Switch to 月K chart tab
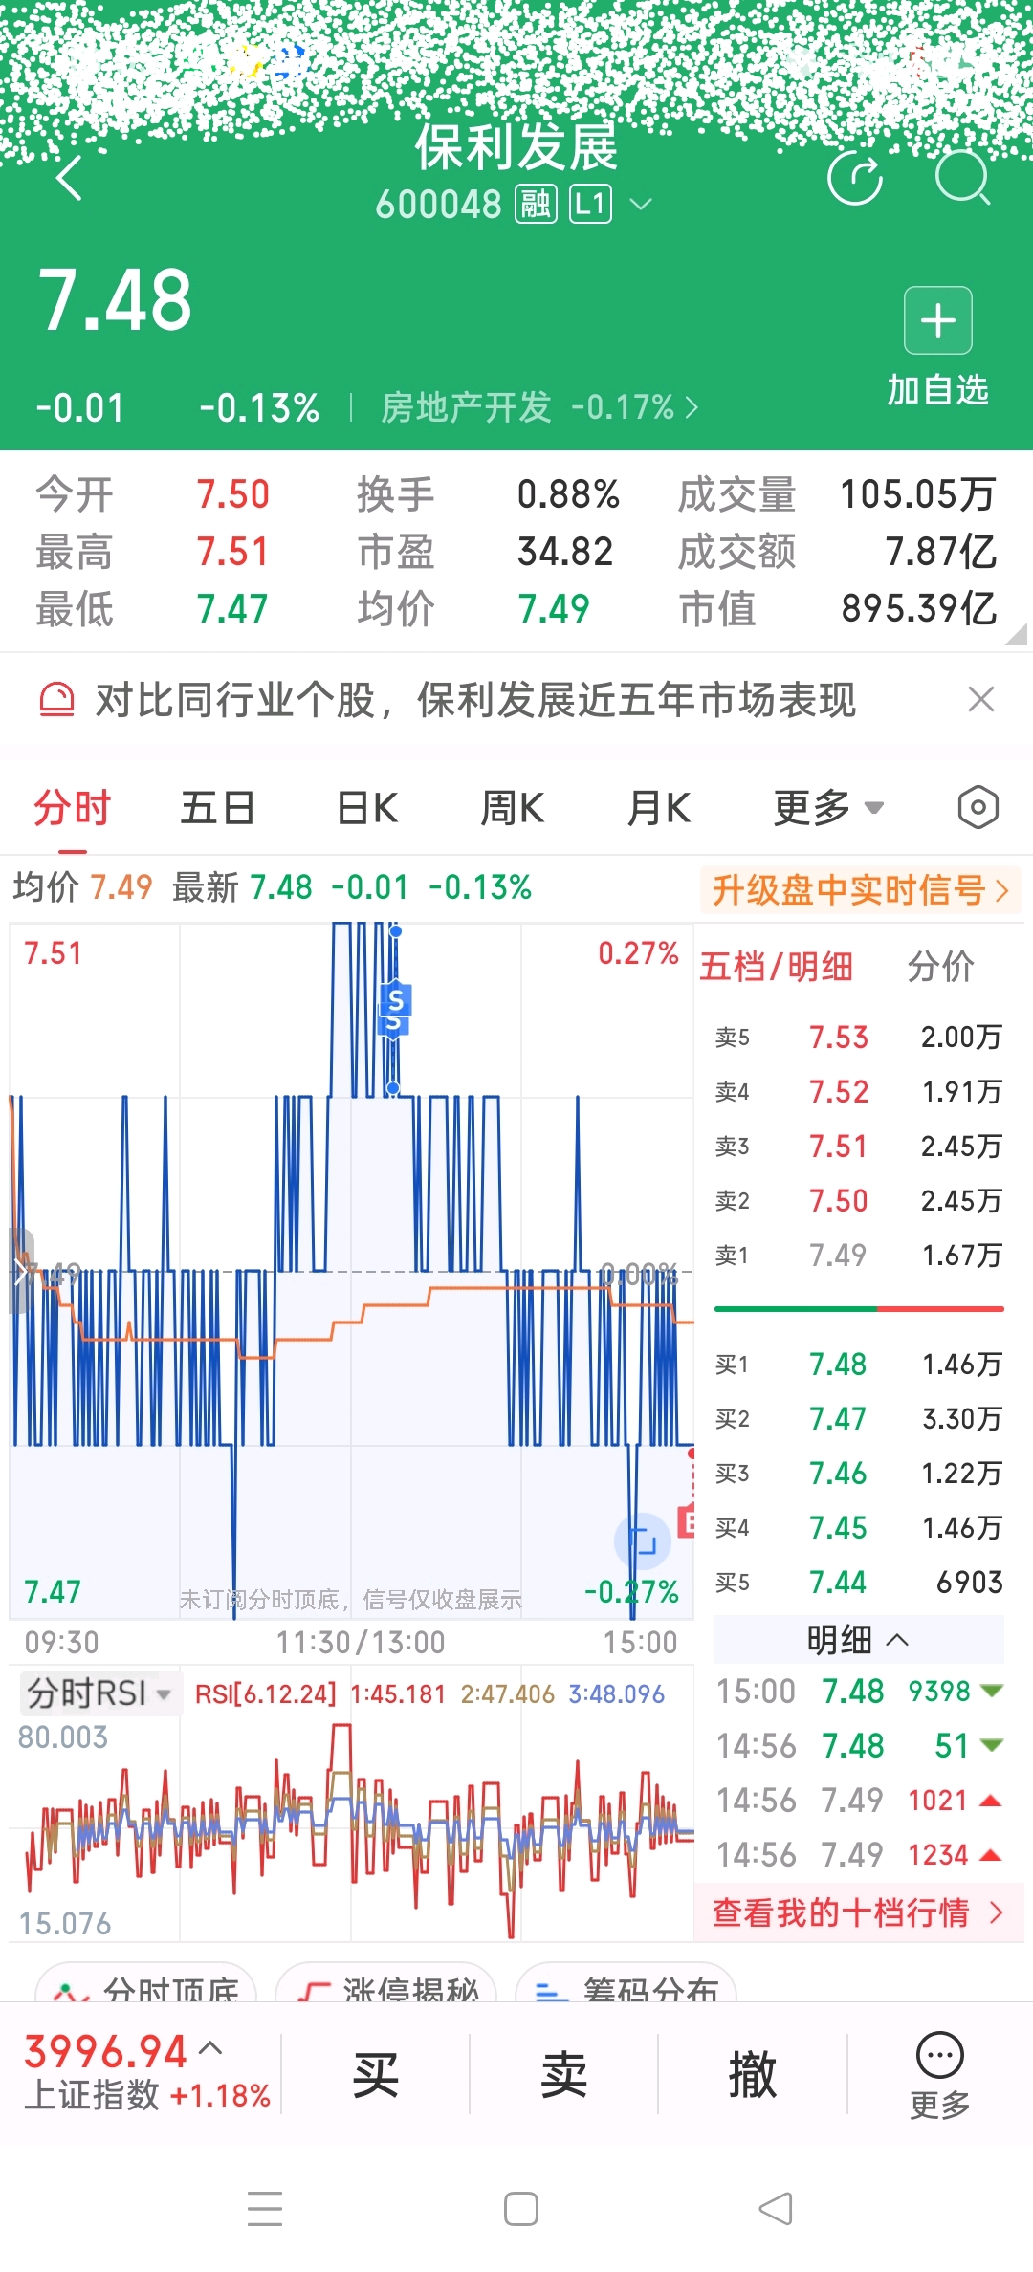Screen dimensions: 1033x2272 click(659, 808)
